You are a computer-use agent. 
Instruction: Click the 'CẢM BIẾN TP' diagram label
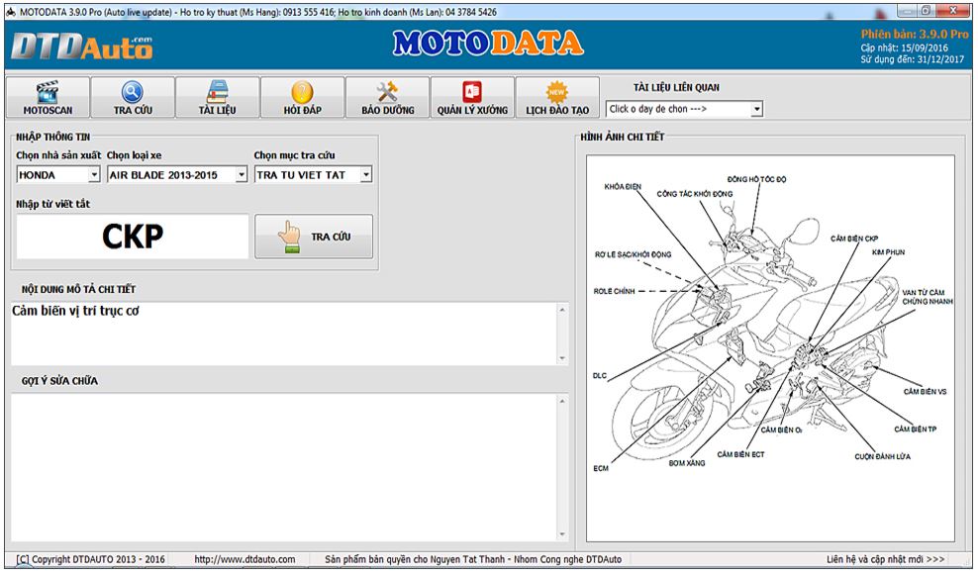pos(915,430)
